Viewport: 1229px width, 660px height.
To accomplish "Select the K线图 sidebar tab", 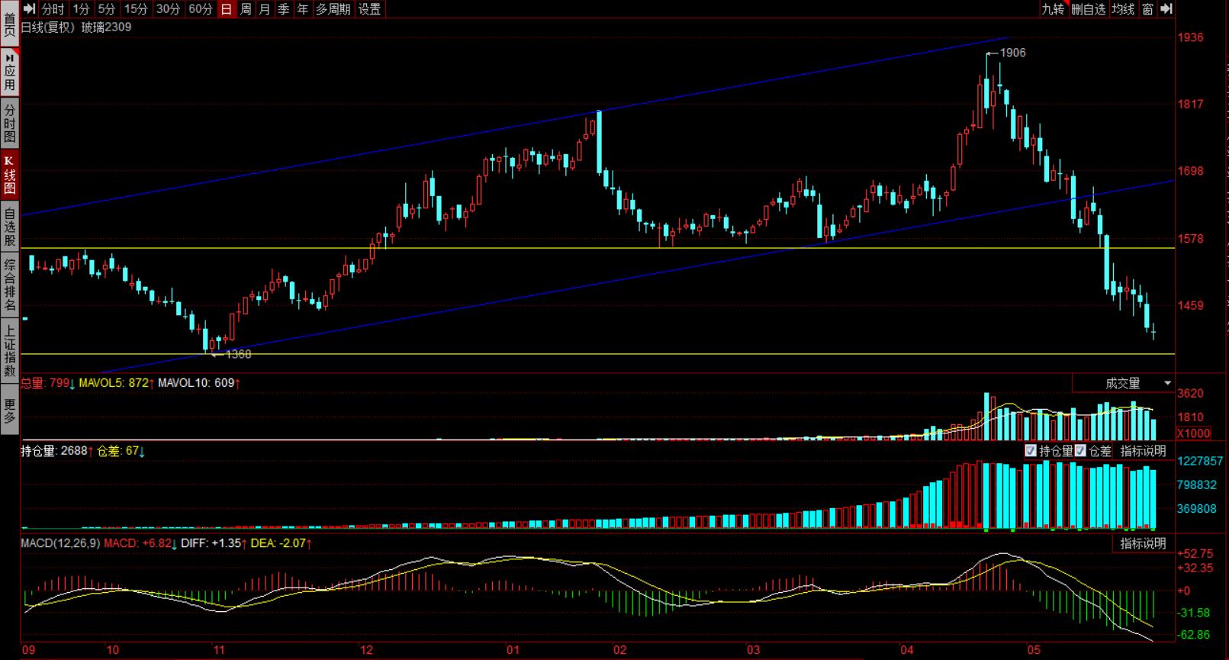I will tap(9, 175).
